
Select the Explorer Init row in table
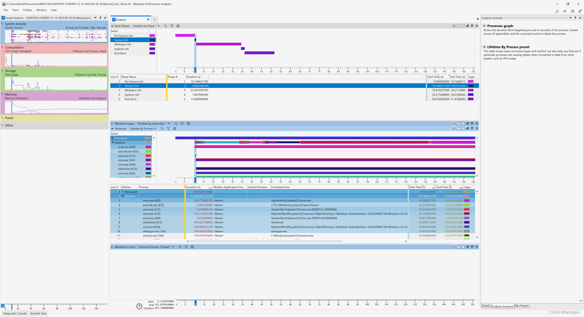[132, 95]
